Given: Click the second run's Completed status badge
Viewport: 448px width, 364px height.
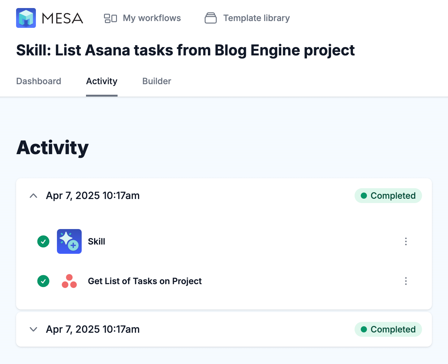Looking at the screenshot, I should [388, 329].
